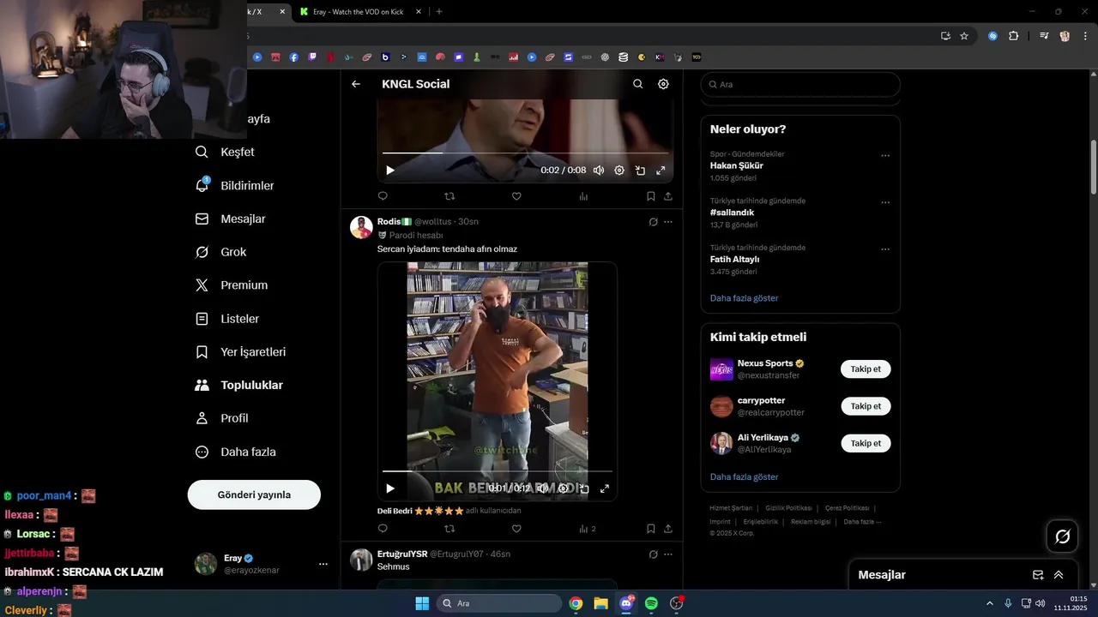Share the Rodis post
The image size is (1098, 617).
(668, 529)
